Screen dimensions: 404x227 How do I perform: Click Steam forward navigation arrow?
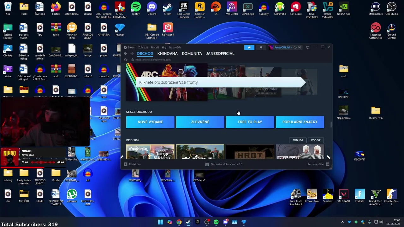click(132, 54)
